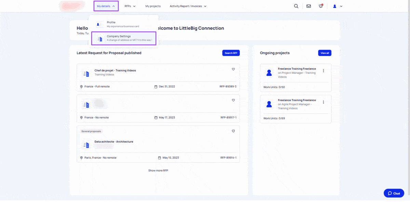Toggle the heart on the Data achitecte RFP

pos(233,131)
